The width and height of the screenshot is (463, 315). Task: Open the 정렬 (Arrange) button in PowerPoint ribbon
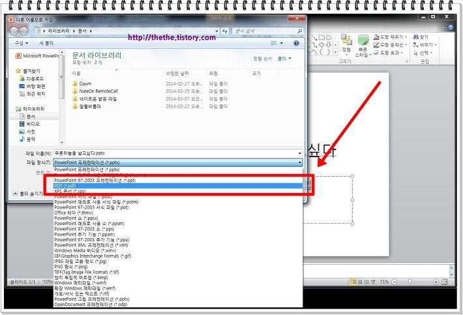click(346, 44)
